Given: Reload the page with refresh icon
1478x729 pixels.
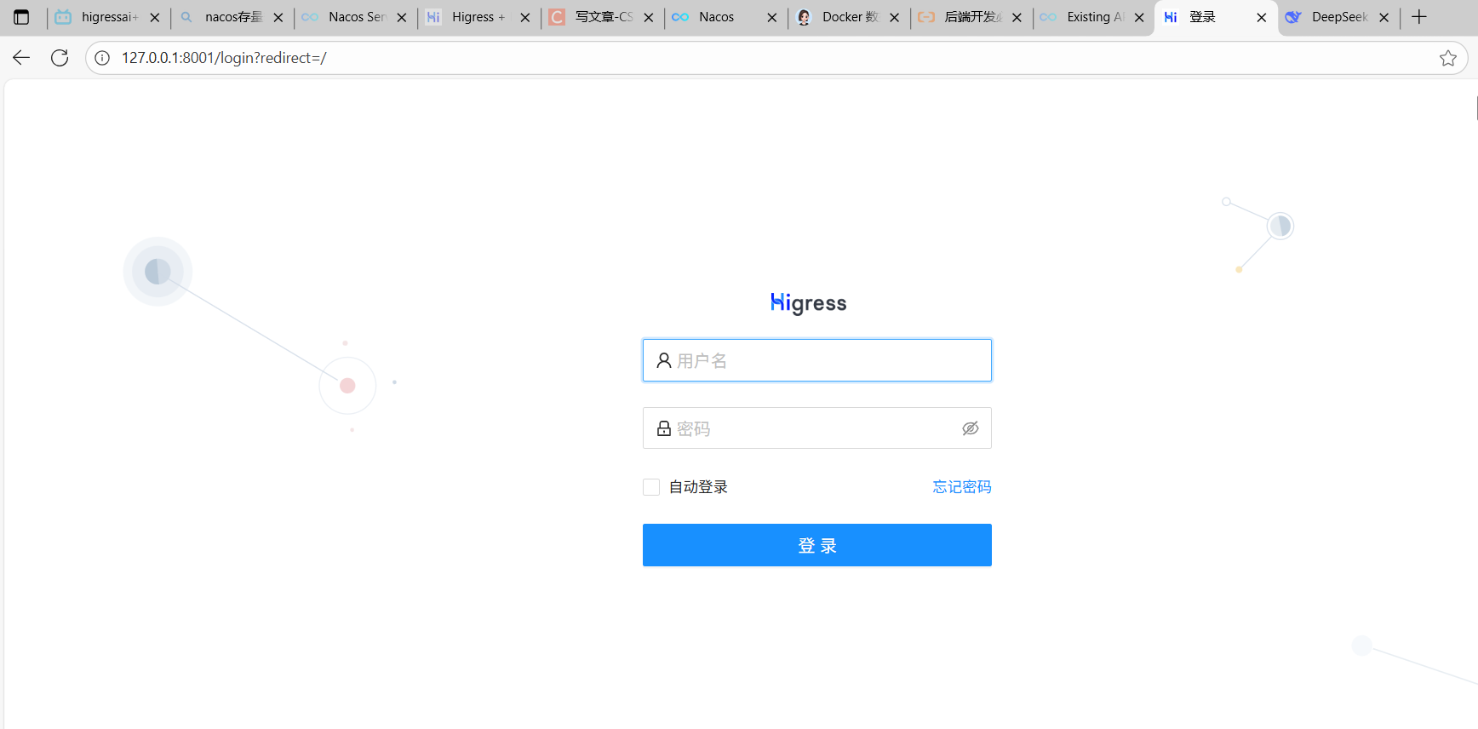Looking at the screenshot, I should 60,58.
